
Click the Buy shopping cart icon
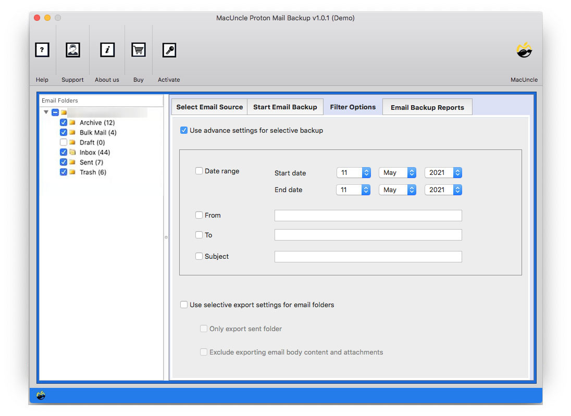pos(139,50)
